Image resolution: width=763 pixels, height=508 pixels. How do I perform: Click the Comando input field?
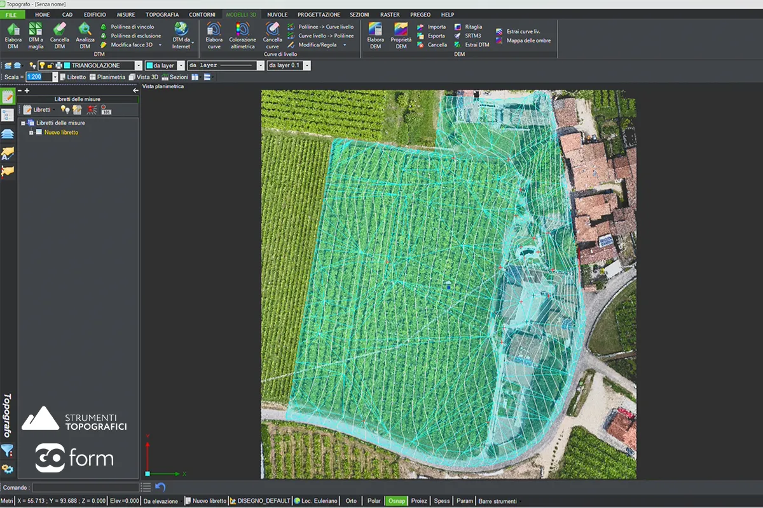(85, 487)
